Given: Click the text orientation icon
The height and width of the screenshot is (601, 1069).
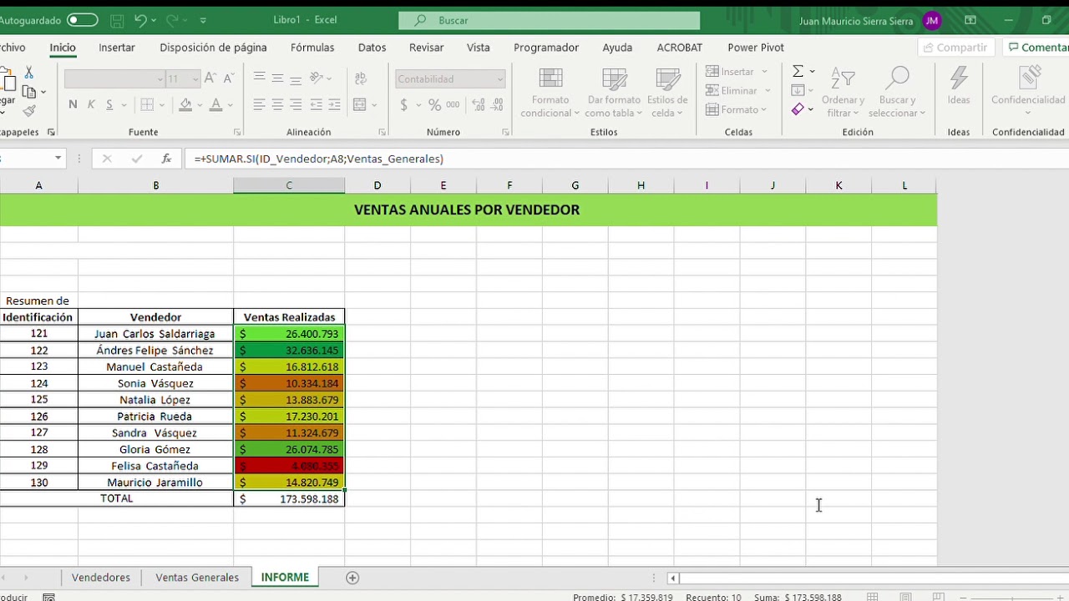Looking at the screenshot, I should (317, 78).
